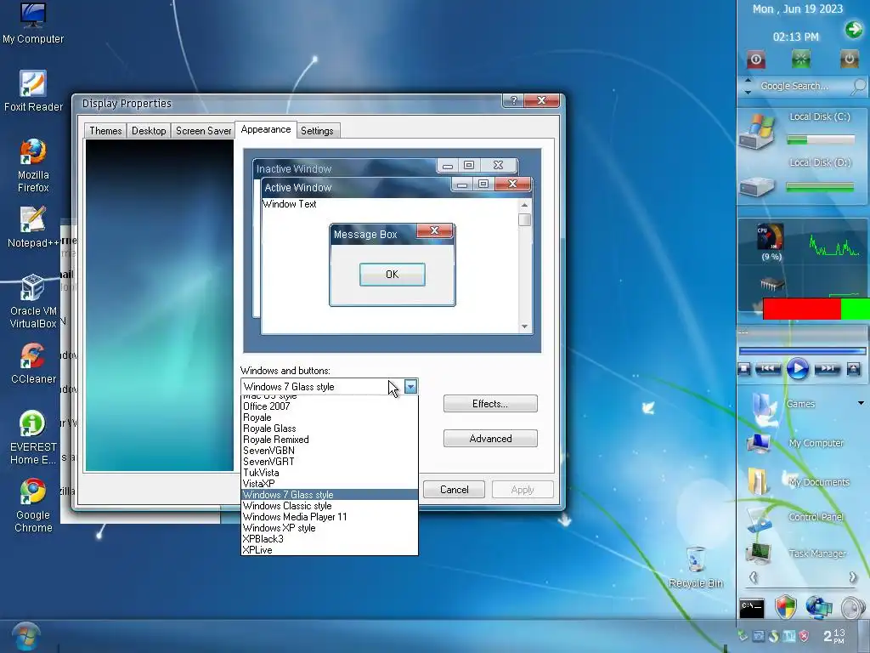
Task: Open My Computer desktop icon
Action: [x=33, y=23]
